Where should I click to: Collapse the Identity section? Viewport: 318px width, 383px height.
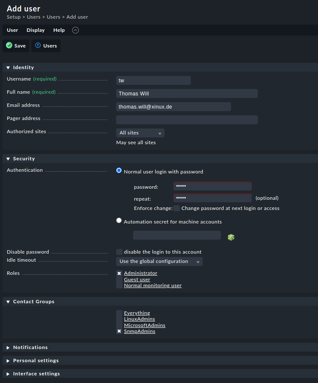click(x=8, y=67)
